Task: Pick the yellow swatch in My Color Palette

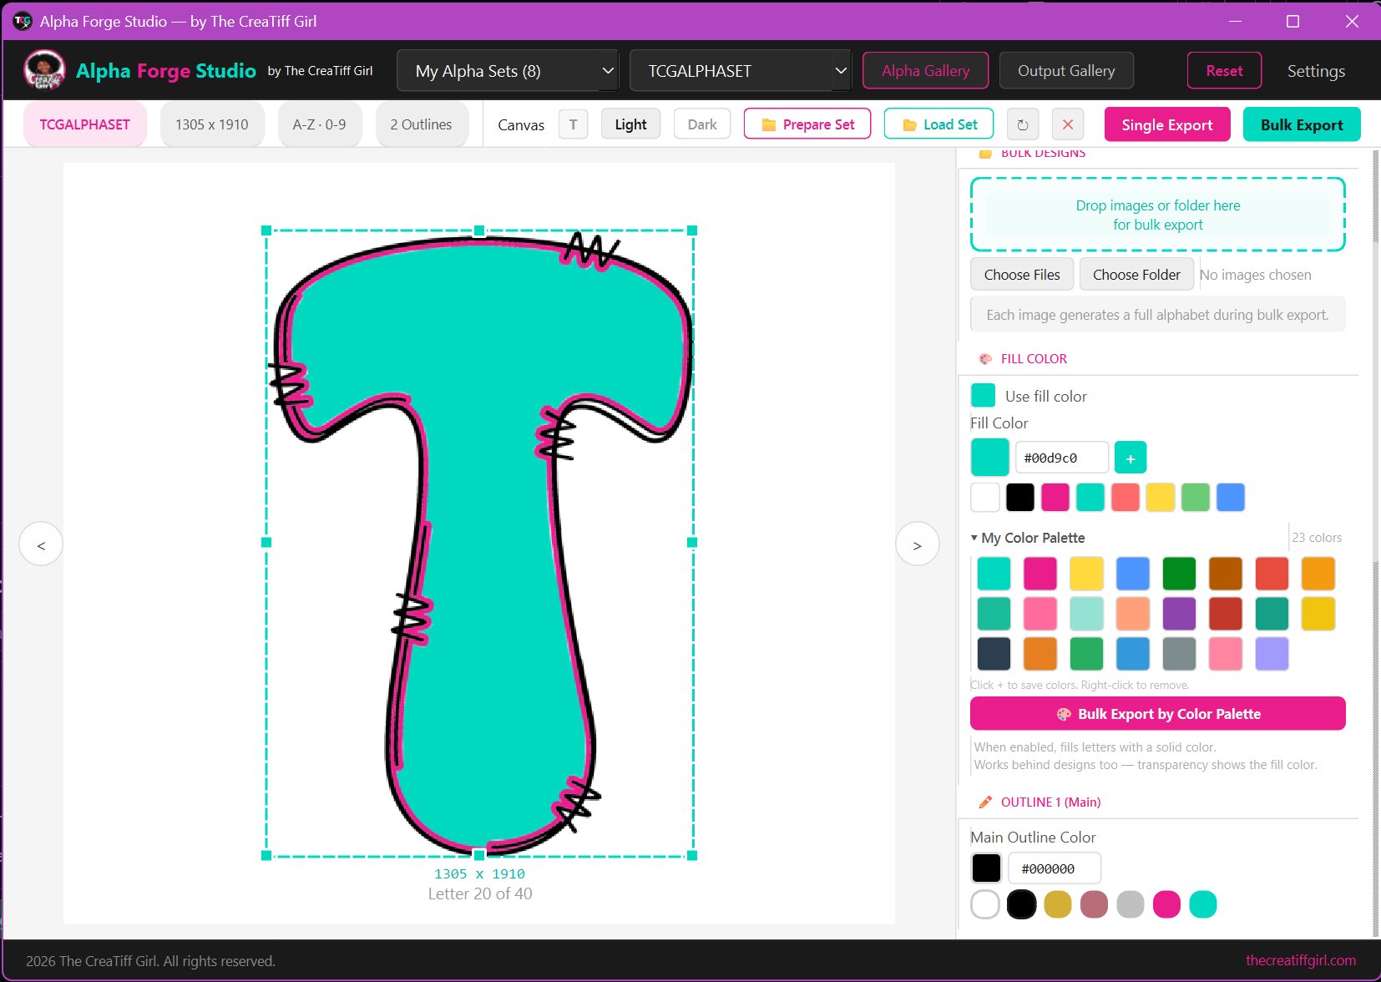Action: click(1086, 574)
